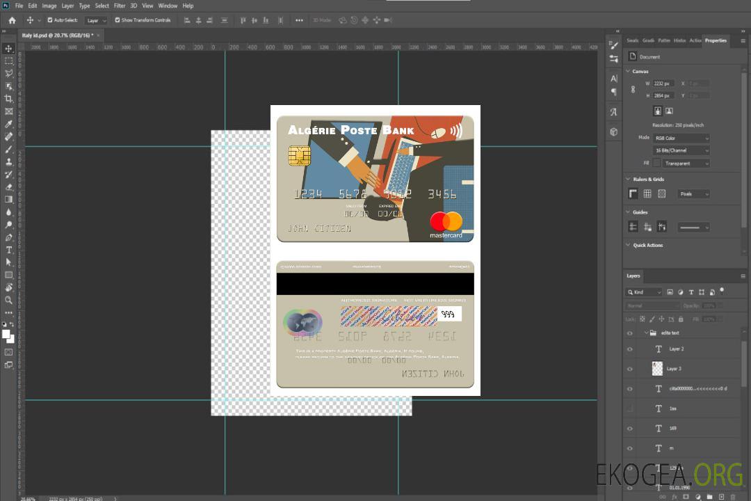Hide Layer 3 with eye icon
This screenshot has height=501, width=751.
point(630,369)
